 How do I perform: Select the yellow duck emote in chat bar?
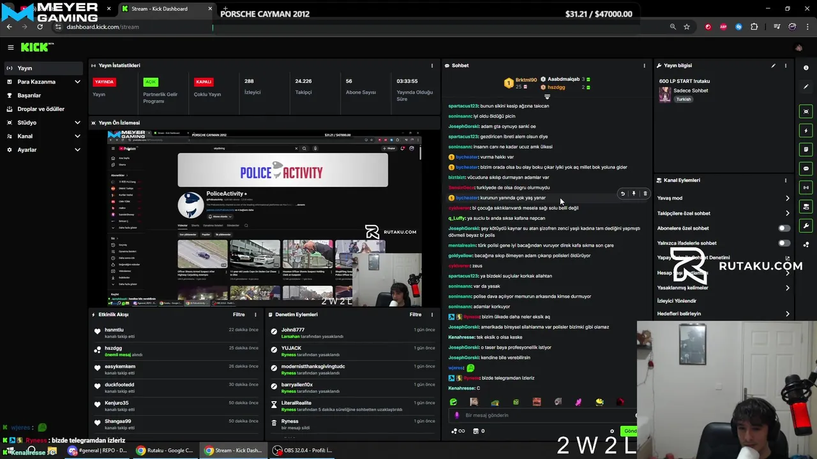pyautogui.click(x=599, y=402)
